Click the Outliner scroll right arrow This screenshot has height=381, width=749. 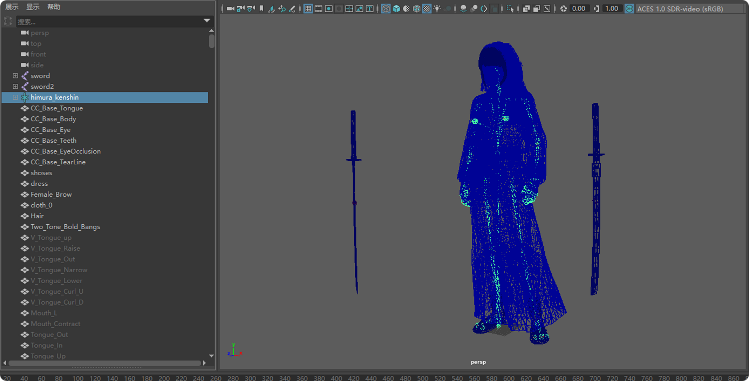[x=205, y=363]
